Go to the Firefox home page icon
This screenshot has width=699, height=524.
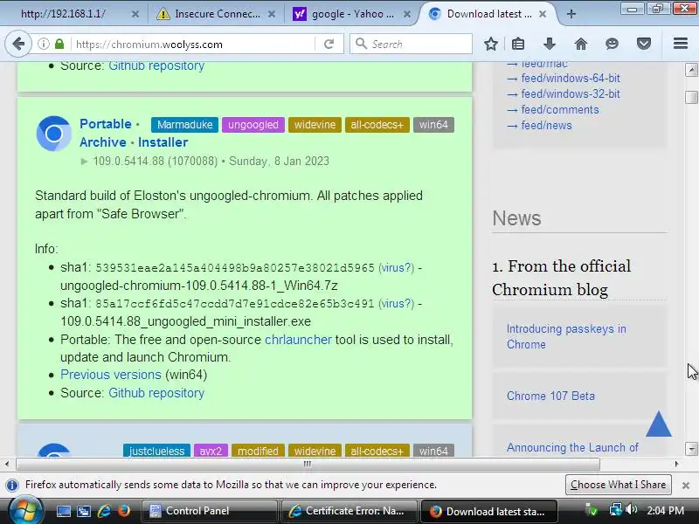(580, 44)
